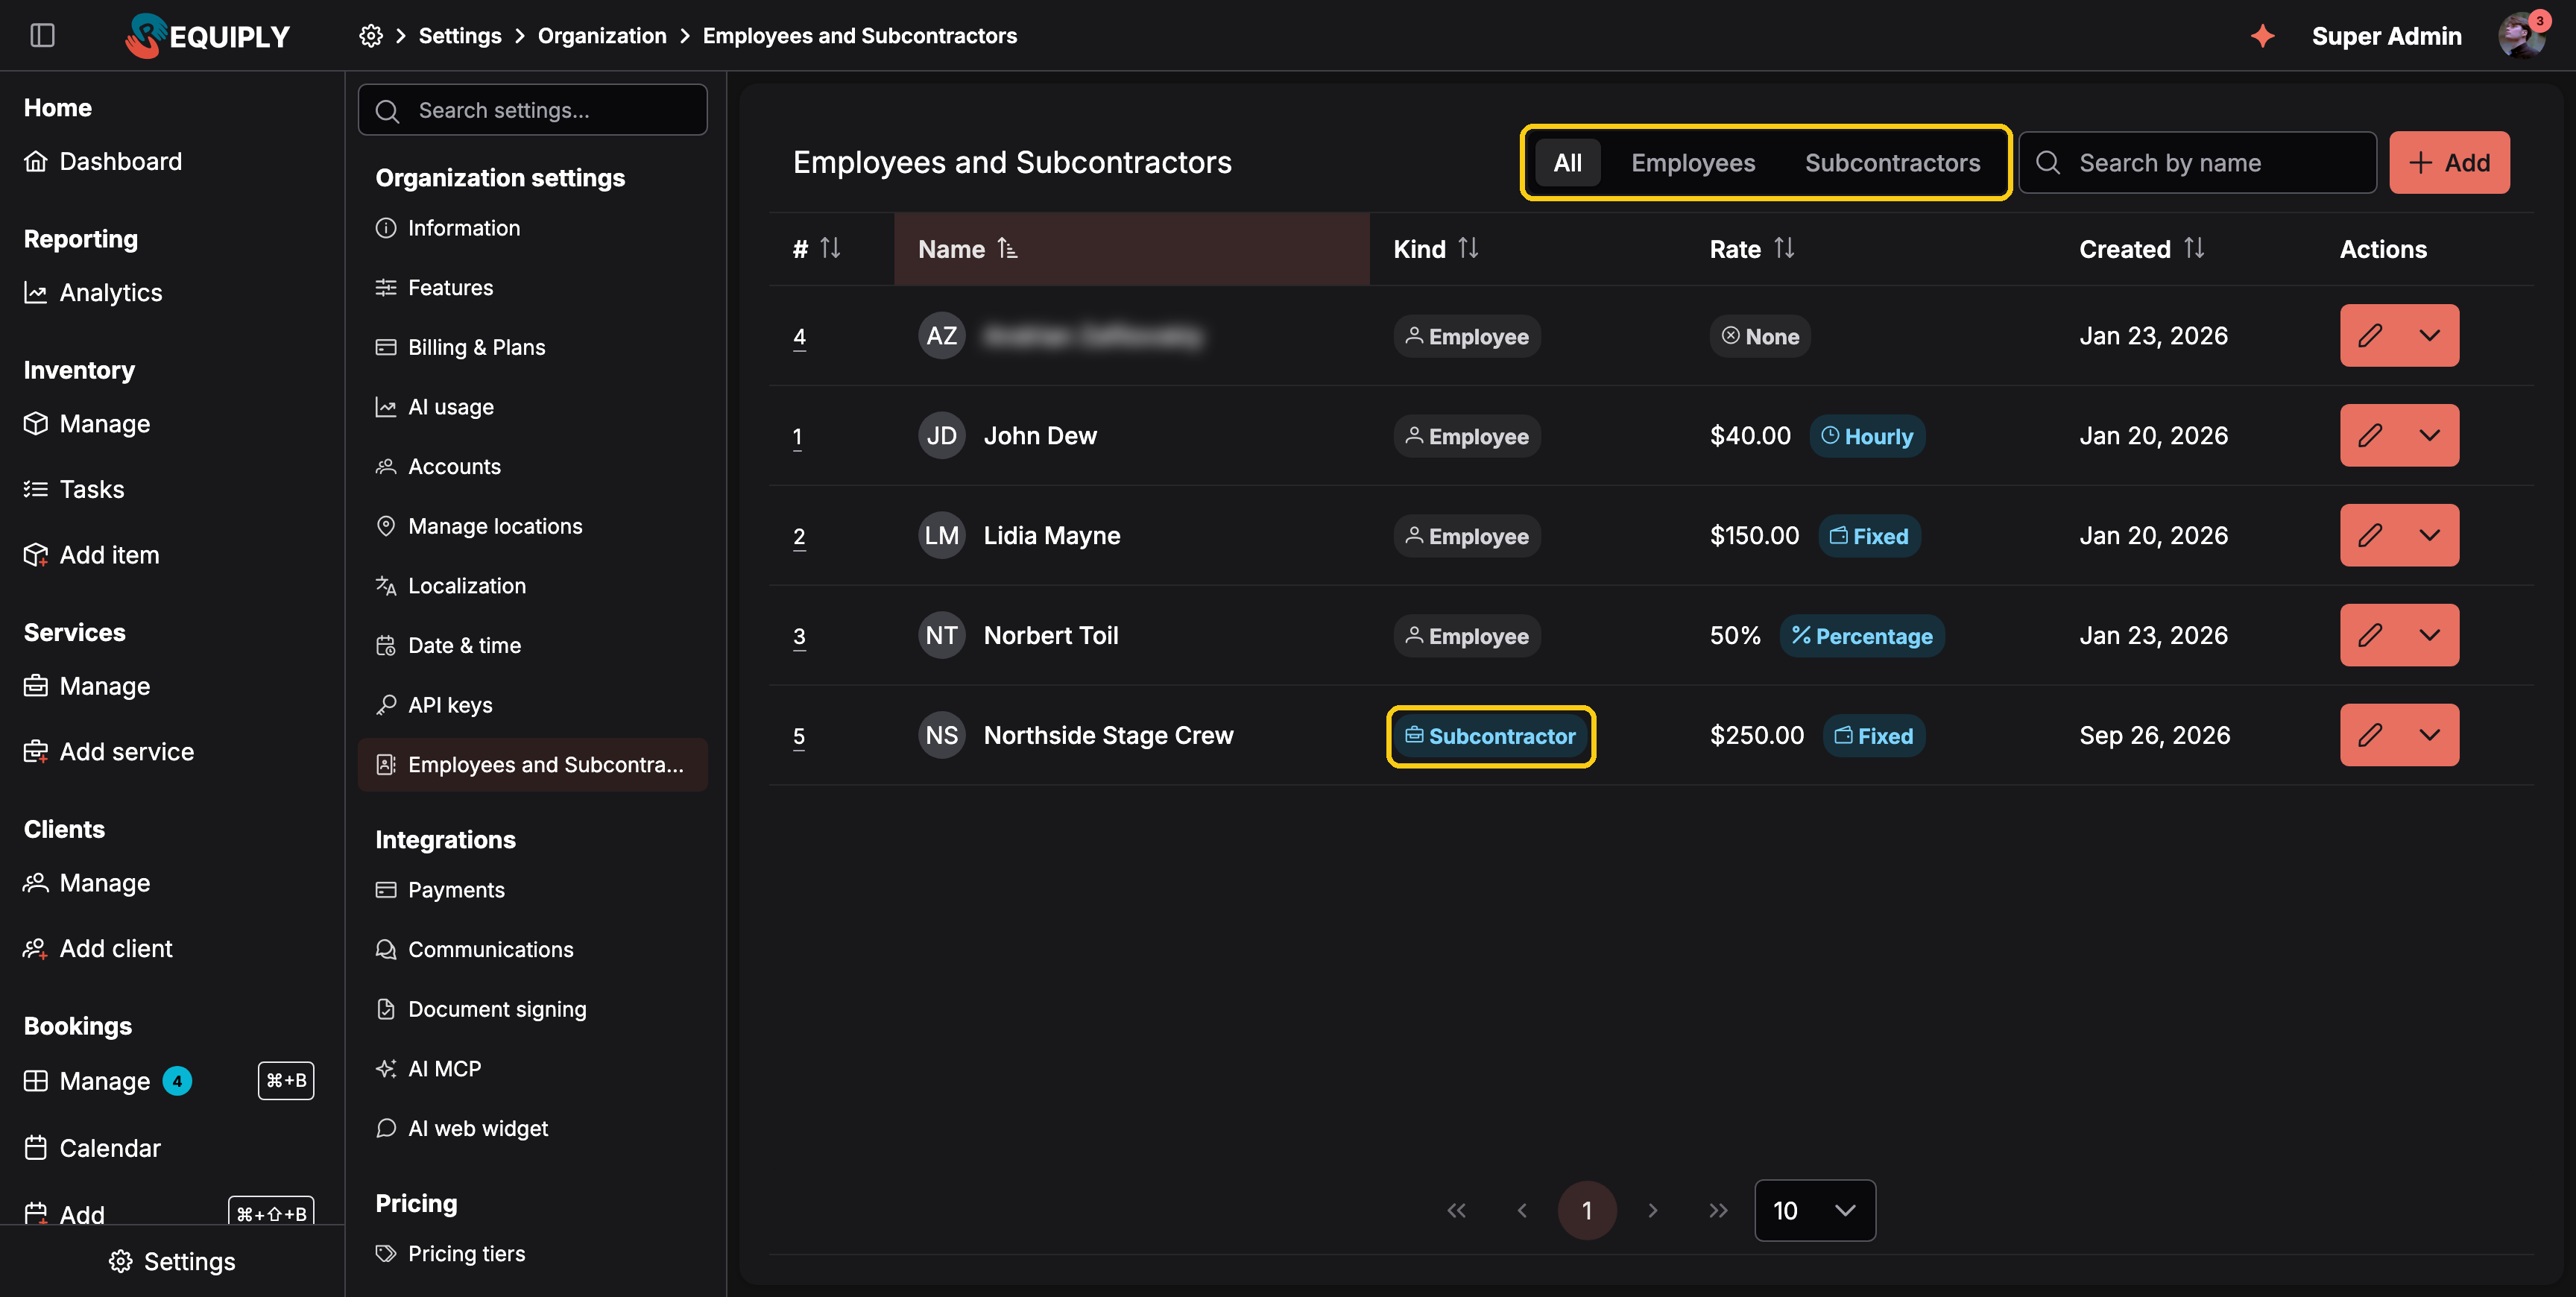The height and width of the screenshot is (1297, 2576).
Task: Toggle the sidebar collapse icon
Action: (x=42, y=35)
